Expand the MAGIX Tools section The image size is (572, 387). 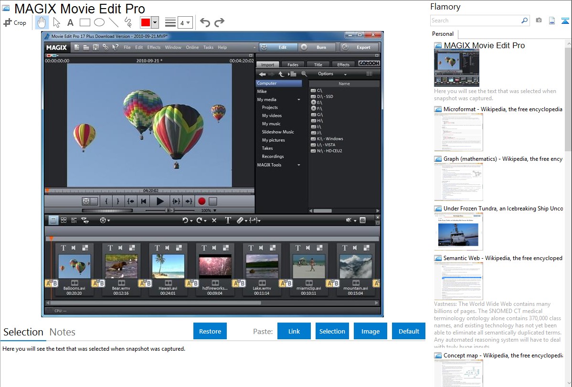(299, 165)
